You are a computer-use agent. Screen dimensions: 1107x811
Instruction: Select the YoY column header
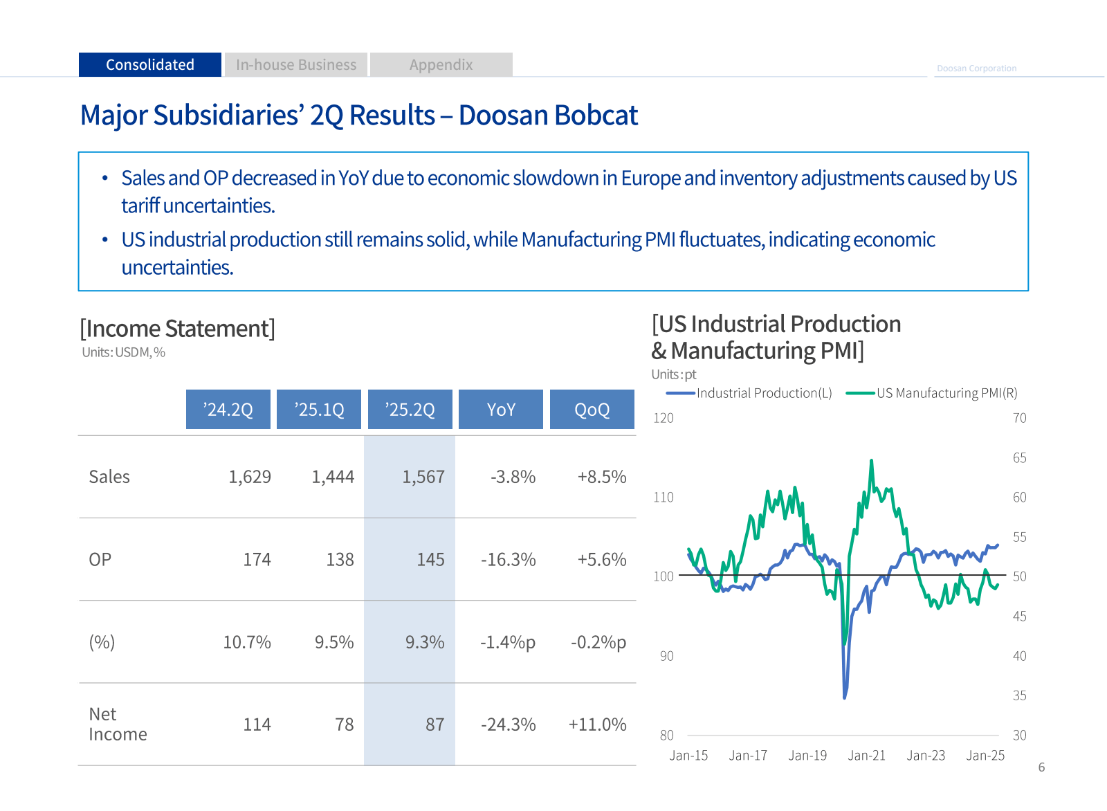[501, 410]
